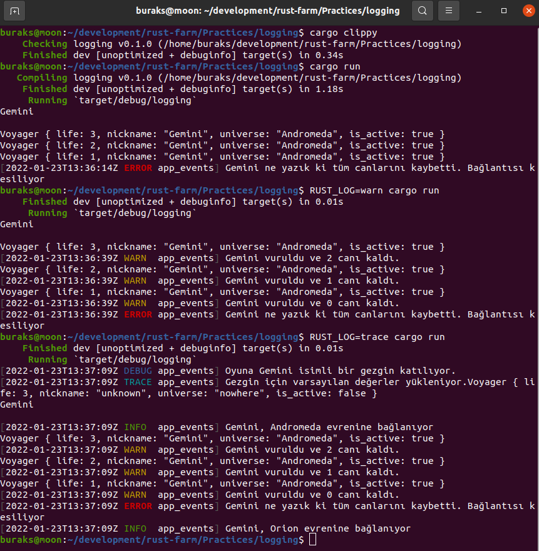Click the window title showing logging path
Image resolution: width=539 pixels, height=551 pixels.
coord(269,11)
